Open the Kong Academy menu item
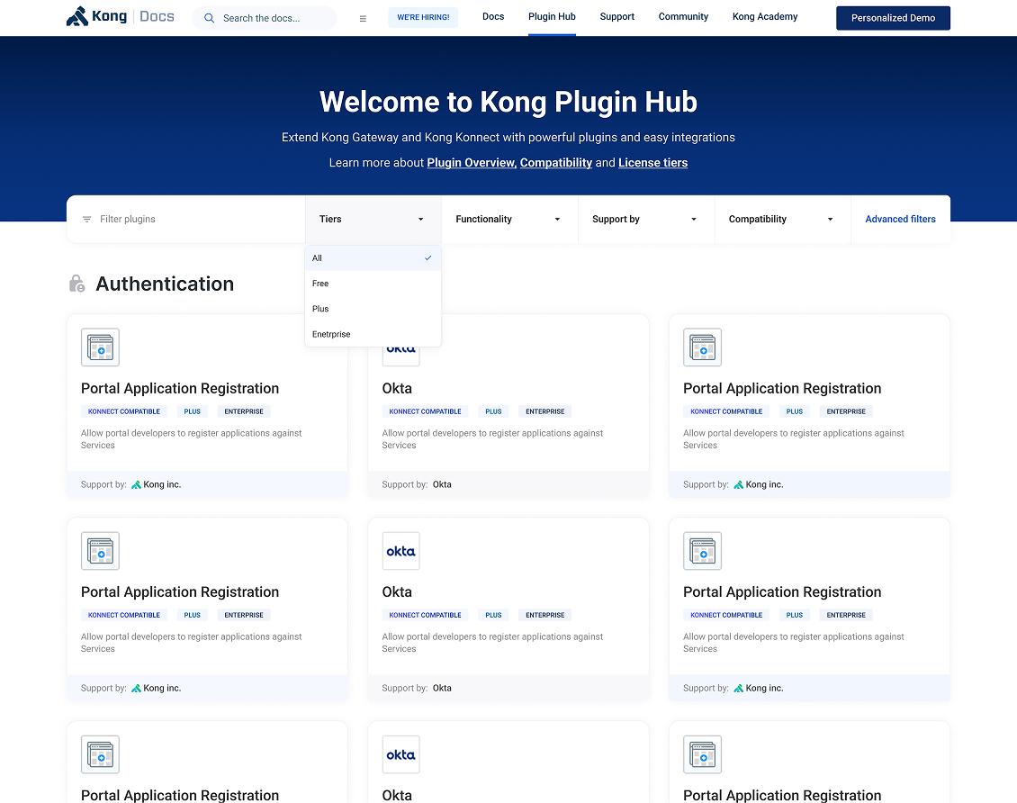Viewport: 1017px width, 803px height. pyautogui.click(x=764, y=16)
